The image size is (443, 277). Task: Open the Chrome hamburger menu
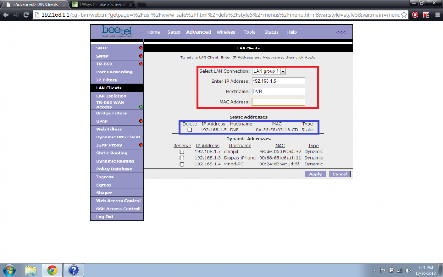click(437, 15)
